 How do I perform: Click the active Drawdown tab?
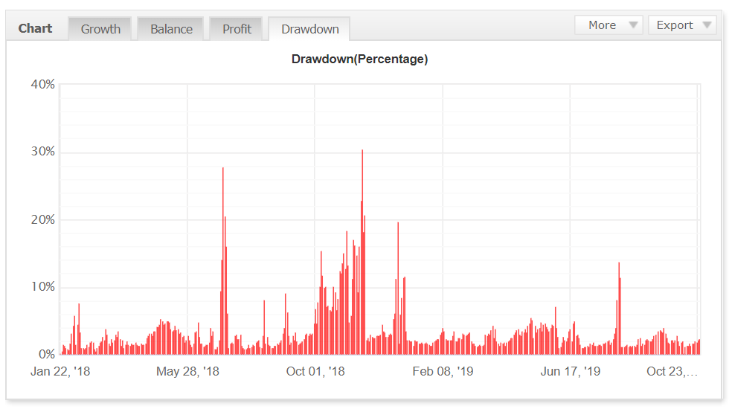point(309,29)
